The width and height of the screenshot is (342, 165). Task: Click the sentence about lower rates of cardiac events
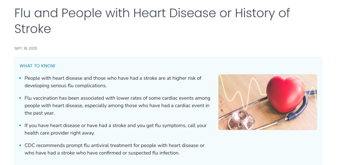tap(117, 98)
